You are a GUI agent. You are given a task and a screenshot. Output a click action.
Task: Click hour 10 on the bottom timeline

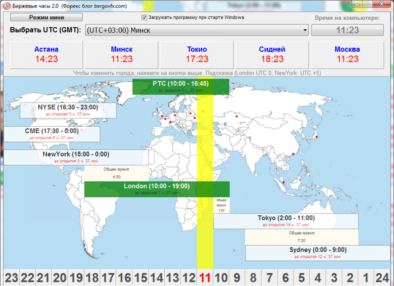[x=221, y=278]
